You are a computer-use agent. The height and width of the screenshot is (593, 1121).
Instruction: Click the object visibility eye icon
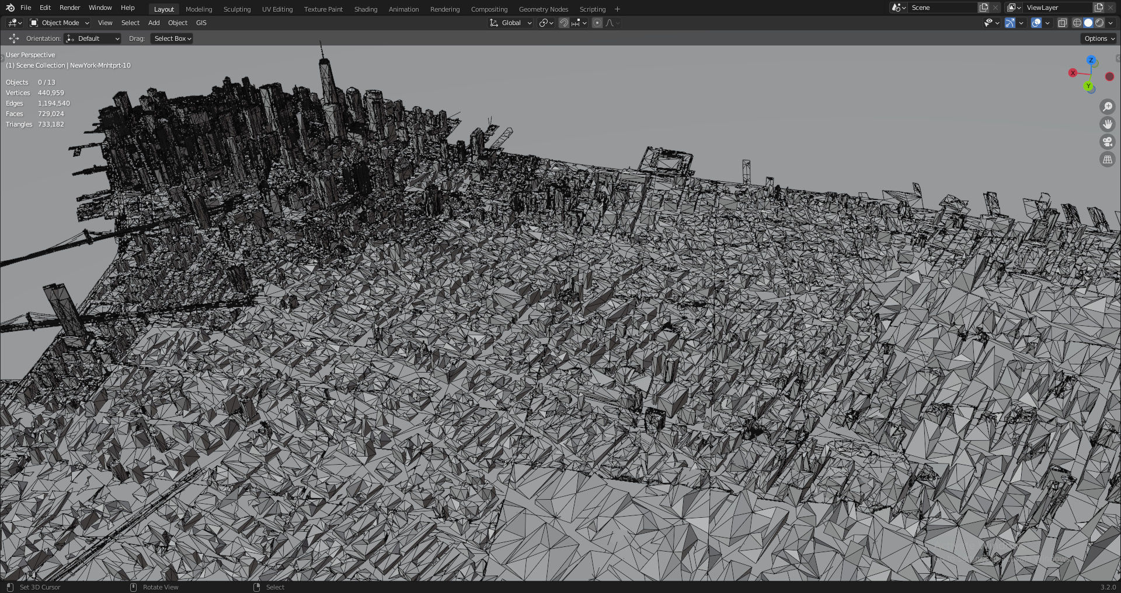(988, 23)
